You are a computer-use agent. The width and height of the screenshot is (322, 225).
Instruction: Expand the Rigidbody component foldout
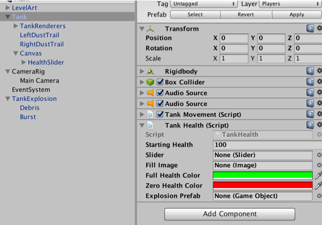[142, 71]
